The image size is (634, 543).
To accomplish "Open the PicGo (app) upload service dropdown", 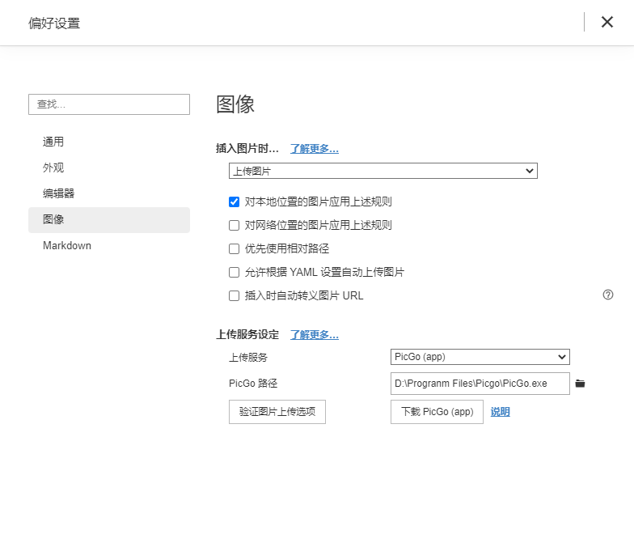I will 480,357.
